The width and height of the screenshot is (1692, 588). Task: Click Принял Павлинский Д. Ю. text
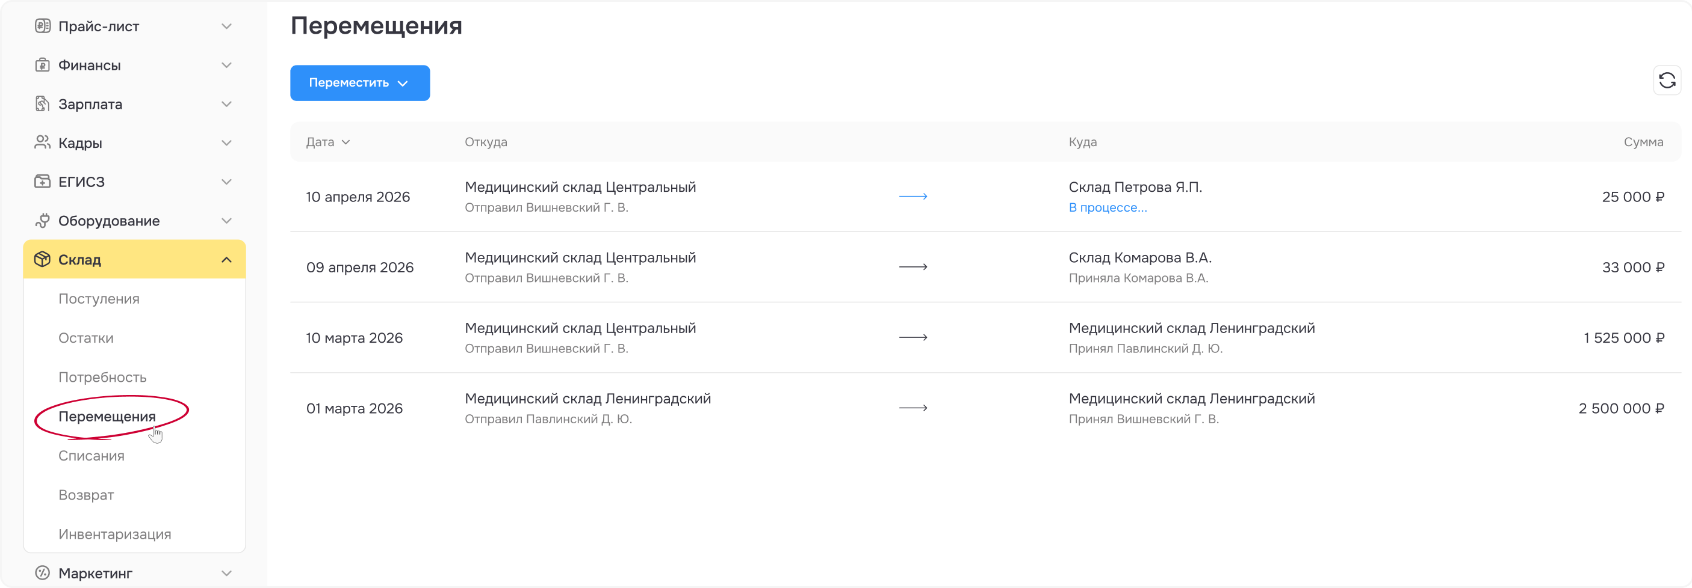click(x=1145, y=349)
